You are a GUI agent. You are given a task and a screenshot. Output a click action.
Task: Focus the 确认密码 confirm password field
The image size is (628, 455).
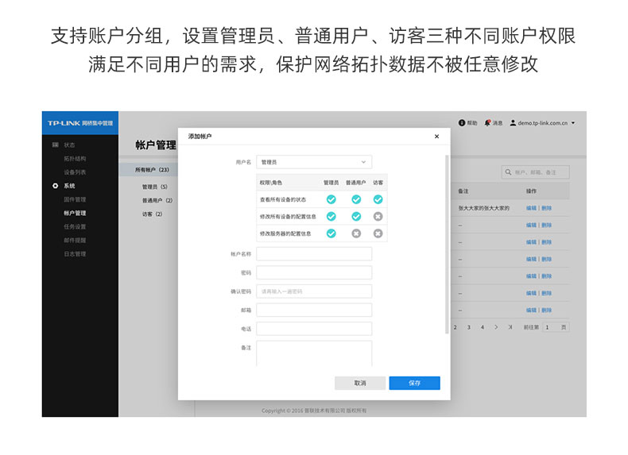pyautogui.click(x=314, y=291)
